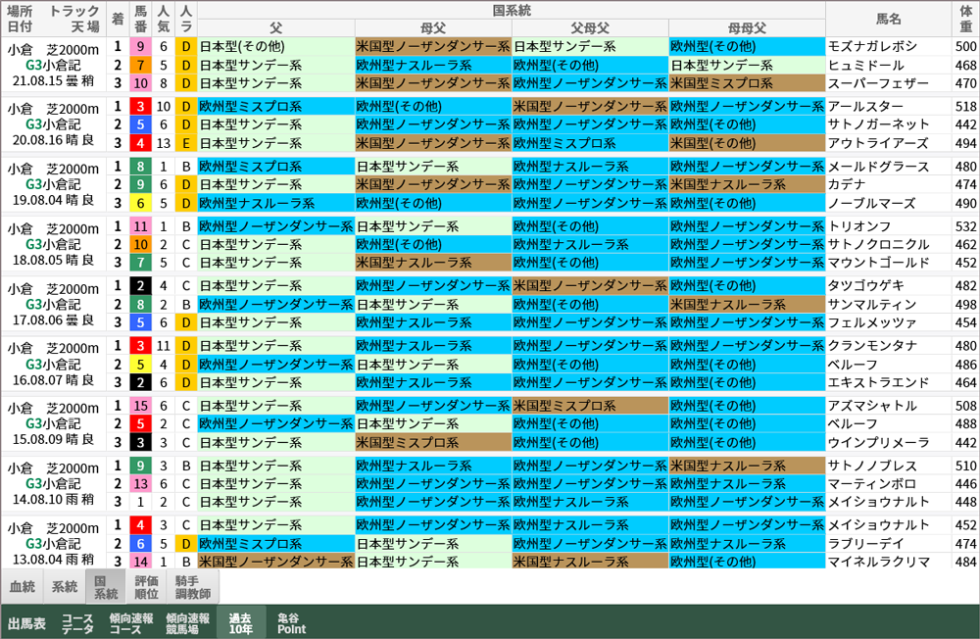Screen dimensions: 980x639
Task: Open the 血統 tab
Action: pyautogui.click(x=22, y=586)
